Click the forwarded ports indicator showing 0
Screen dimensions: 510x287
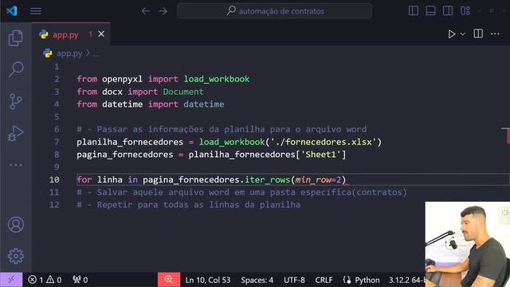pos(80,280)
